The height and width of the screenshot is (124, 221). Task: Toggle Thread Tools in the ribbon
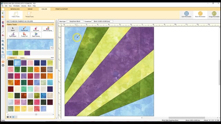(29, 14)
